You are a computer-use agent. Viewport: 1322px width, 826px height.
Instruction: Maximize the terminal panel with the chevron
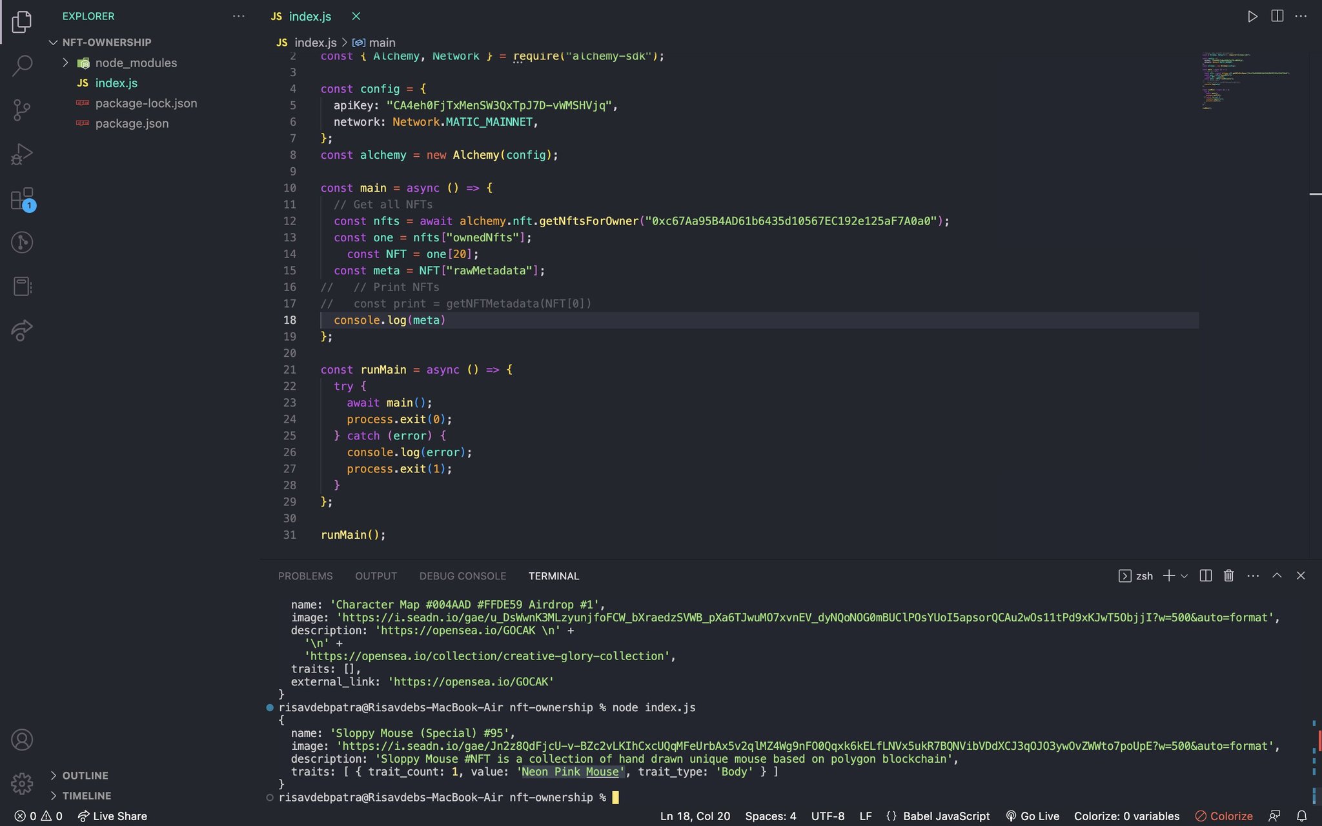click(1277, 576)
